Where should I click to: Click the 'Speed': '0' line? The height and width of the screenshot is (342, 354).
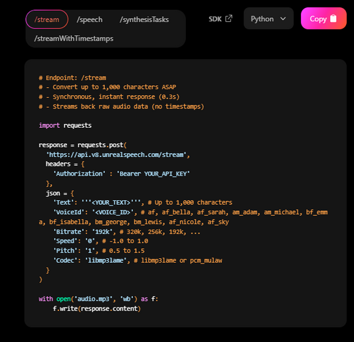click(x=101, y=241)
